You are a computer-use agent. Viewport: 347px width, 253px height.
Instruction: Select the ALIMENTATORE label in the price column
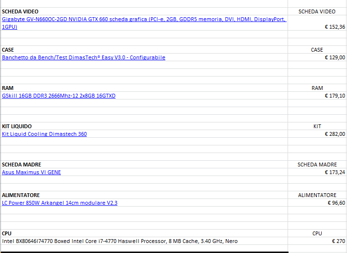coord(317,195)
